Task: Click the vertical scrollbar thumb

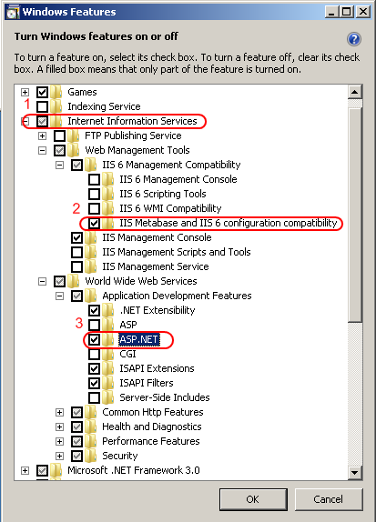Action: point(355,215)
